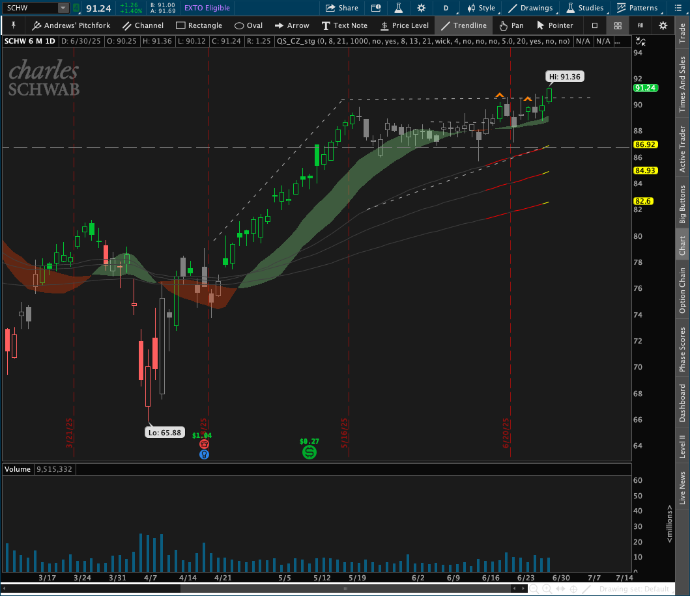690x596 pixels.
Task: Expand the SCHW symbol dropdown arrow
Action: pos(63,8)
